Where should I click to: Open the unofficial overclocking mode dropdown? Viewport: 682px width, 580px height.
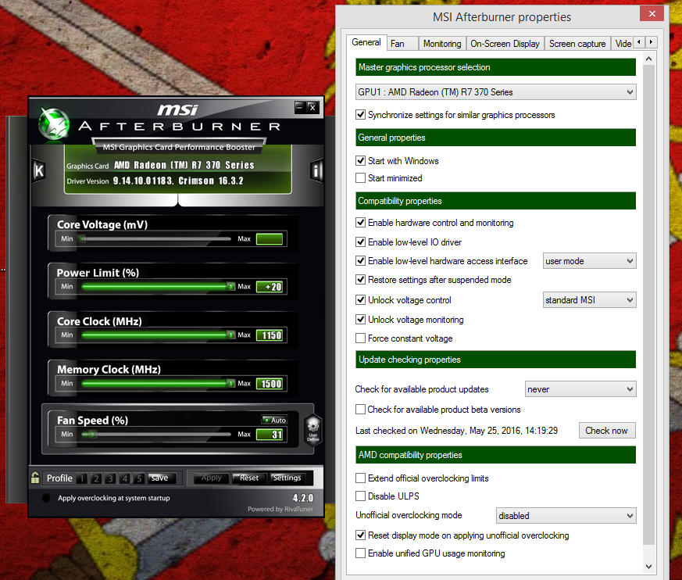coord(566,516)
